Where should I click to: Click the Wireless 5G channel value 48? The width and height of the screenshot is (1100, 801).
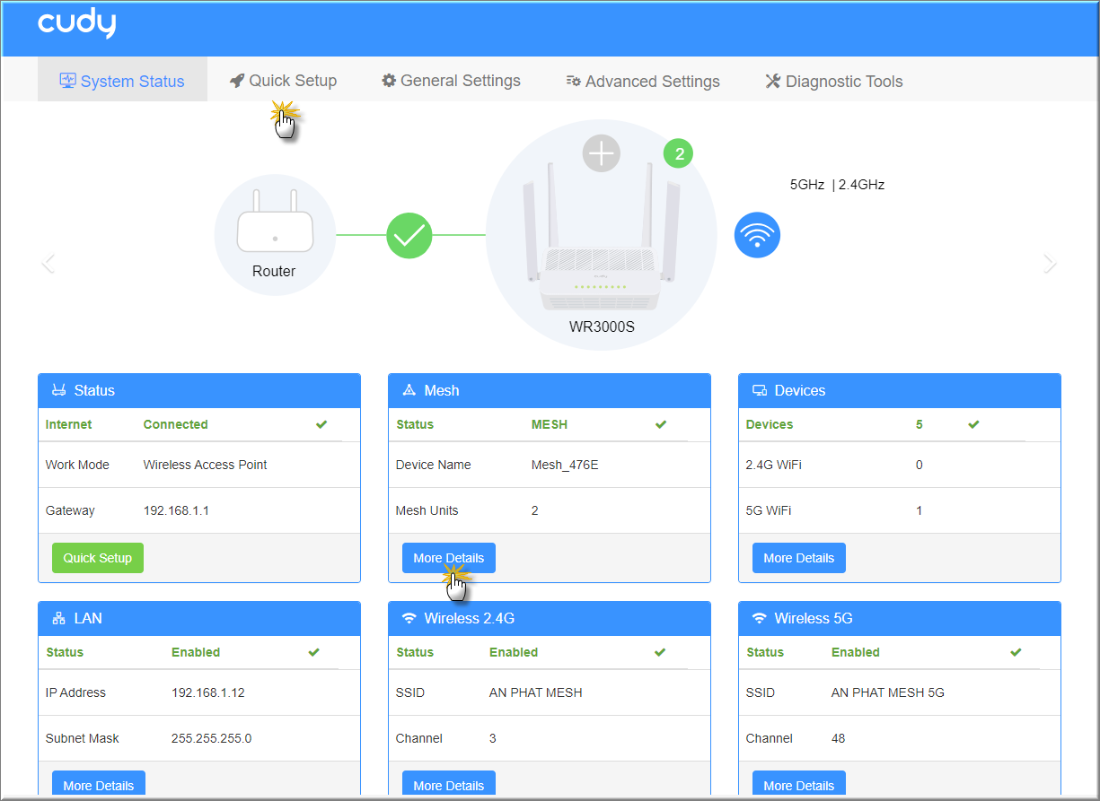coord(838,739)
